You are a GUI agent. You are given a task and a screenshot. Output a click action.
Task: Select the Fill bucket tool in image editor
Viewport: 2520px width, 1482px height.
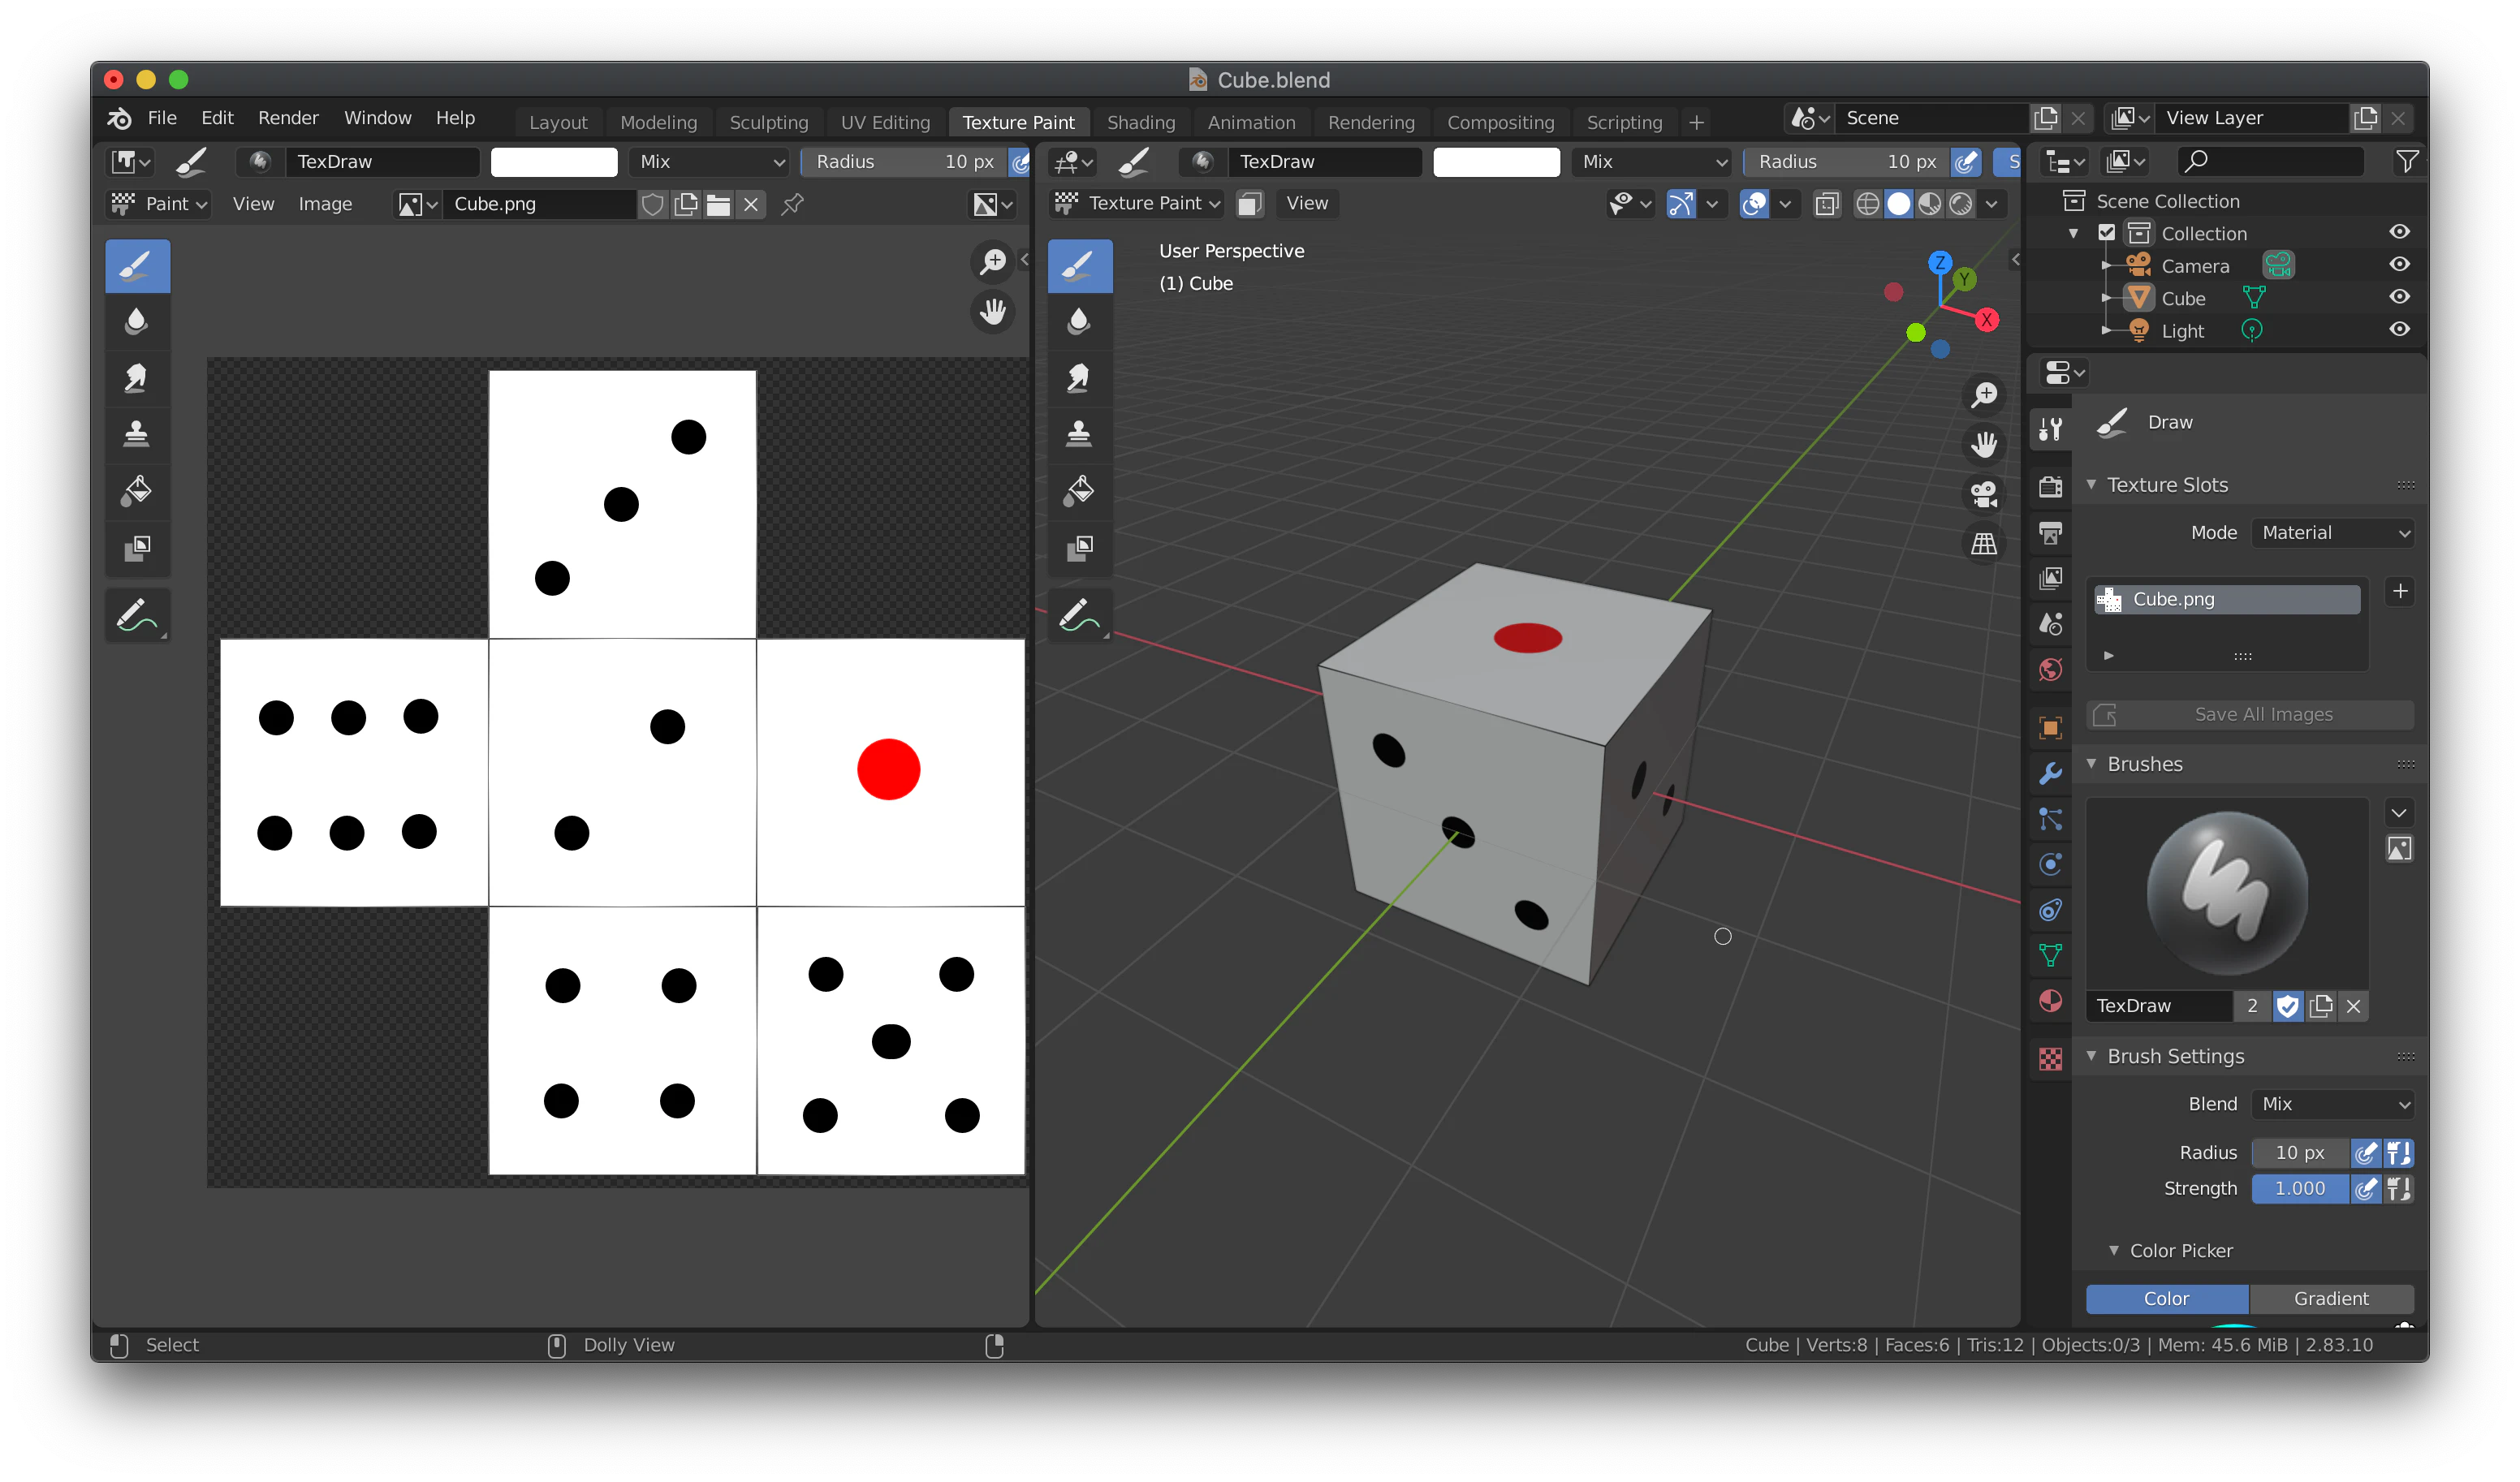click(137, 491)
